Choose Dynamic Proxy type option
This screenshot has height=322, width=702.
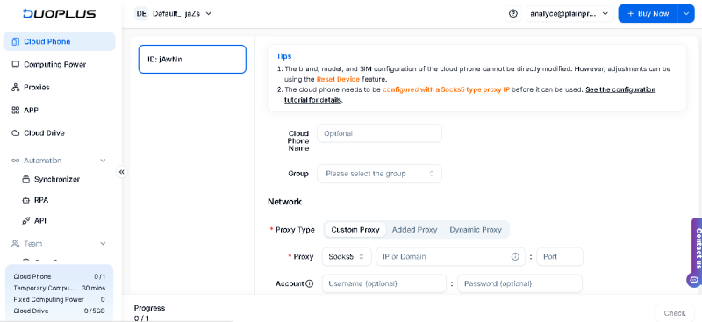[x=476, y=230]
